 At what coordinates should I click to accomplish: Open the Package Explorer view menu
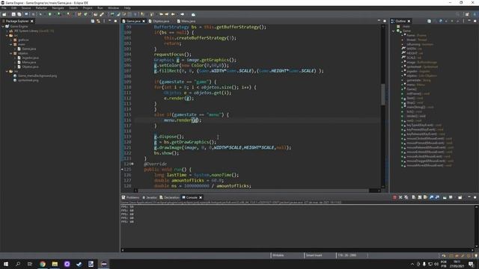point(104,21)
